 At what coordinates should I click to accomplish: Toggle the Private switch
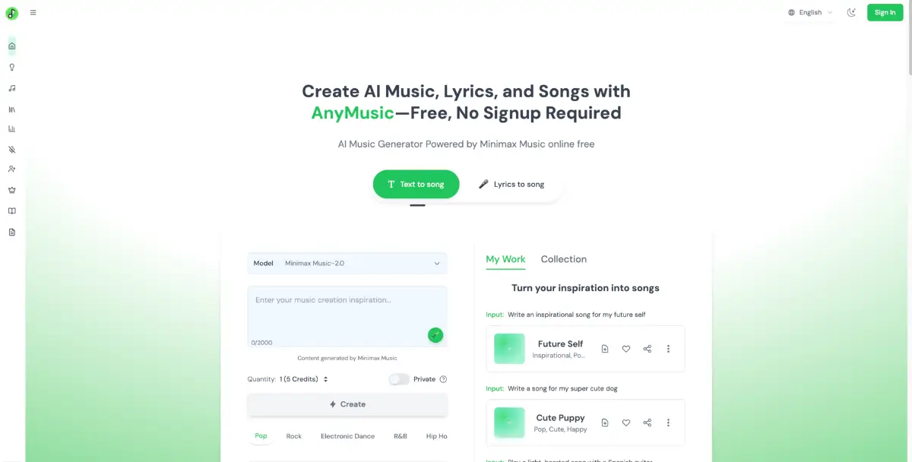[x=399, y=379]
